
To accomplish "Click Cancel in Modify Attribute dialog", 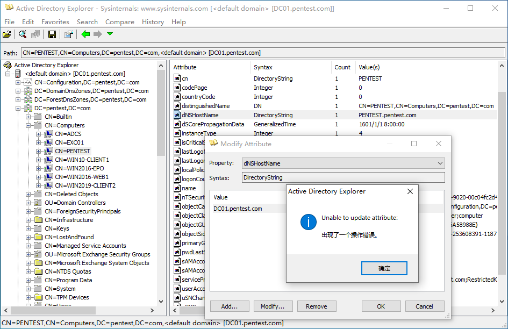I will pos(425,306).
